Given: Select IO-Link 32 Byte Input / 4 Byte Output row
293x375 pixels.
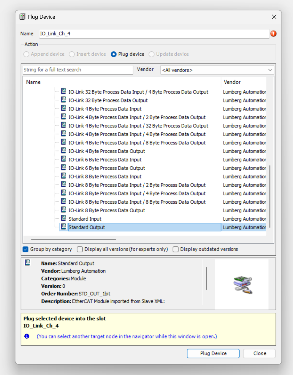Looking at the screenshot, I should [138, 92].
